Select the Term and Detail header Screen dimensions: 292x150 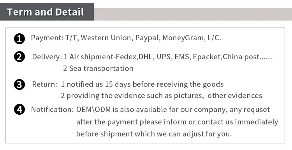point(46,12)
